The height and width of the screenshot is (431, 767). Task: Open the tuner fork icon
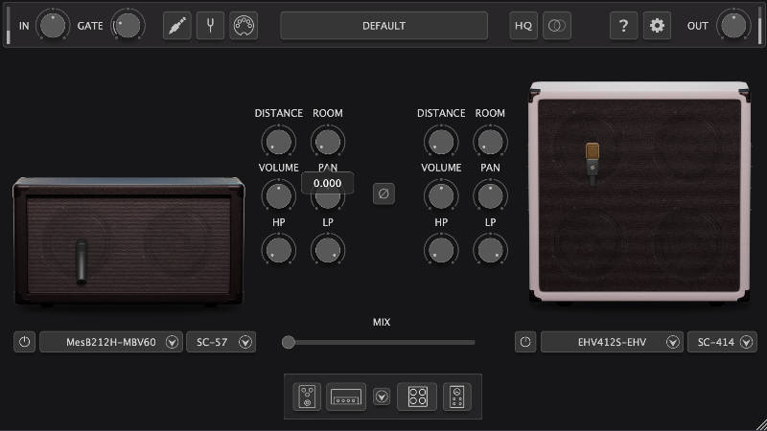pos(210,26)
